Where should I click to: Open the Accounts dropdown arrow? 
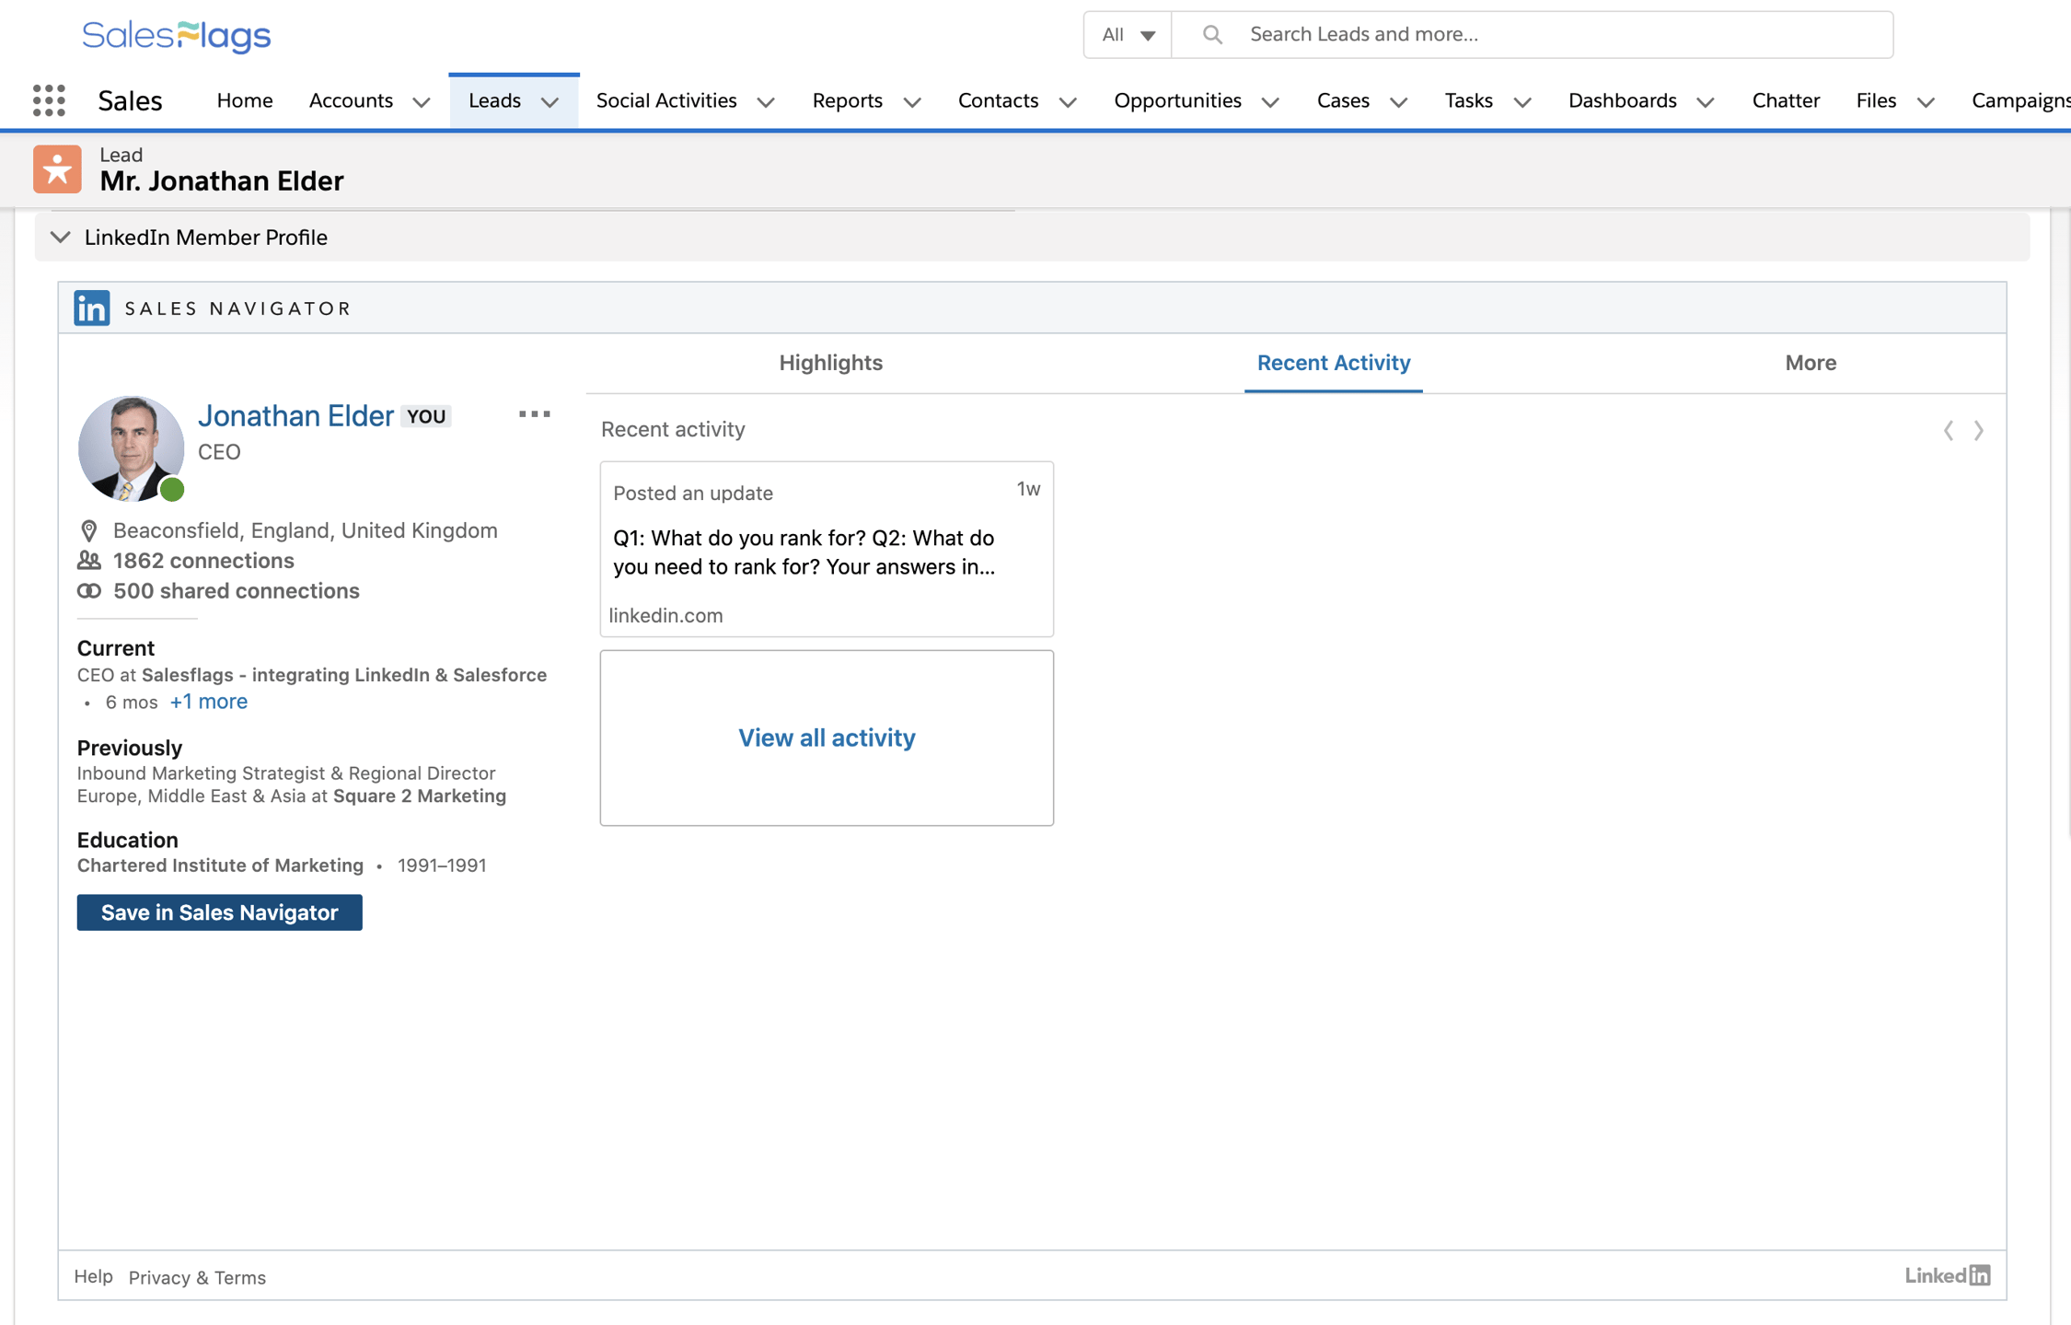[422, 102]
